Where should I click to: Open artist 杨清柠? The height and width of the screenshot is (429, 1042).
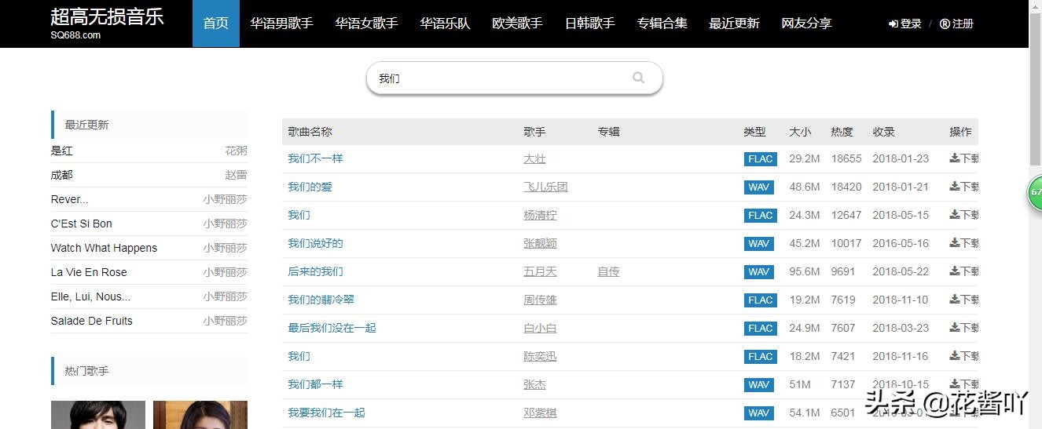(x=540, y=215)
